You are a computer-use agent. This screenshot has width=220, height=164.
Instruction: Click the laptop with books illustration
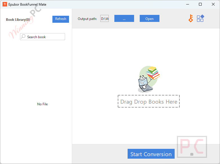click(149, 79)
